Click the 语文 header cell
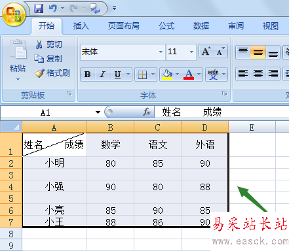The width and height of the screenshot is (289, 251). [158, 144]
